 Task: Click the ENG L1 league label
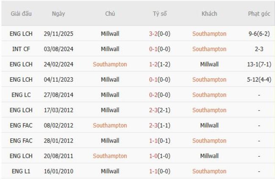pyautogui.click(x=21, y=171)
